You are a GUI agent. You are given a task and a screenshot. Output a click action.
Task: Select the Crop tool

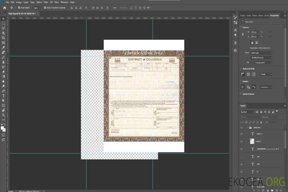point(3,38)
